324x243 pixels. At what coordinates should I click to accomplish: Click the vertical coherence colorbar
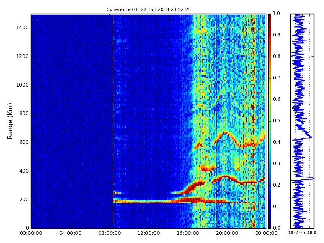pyautogui.click(x=269, y=121)
